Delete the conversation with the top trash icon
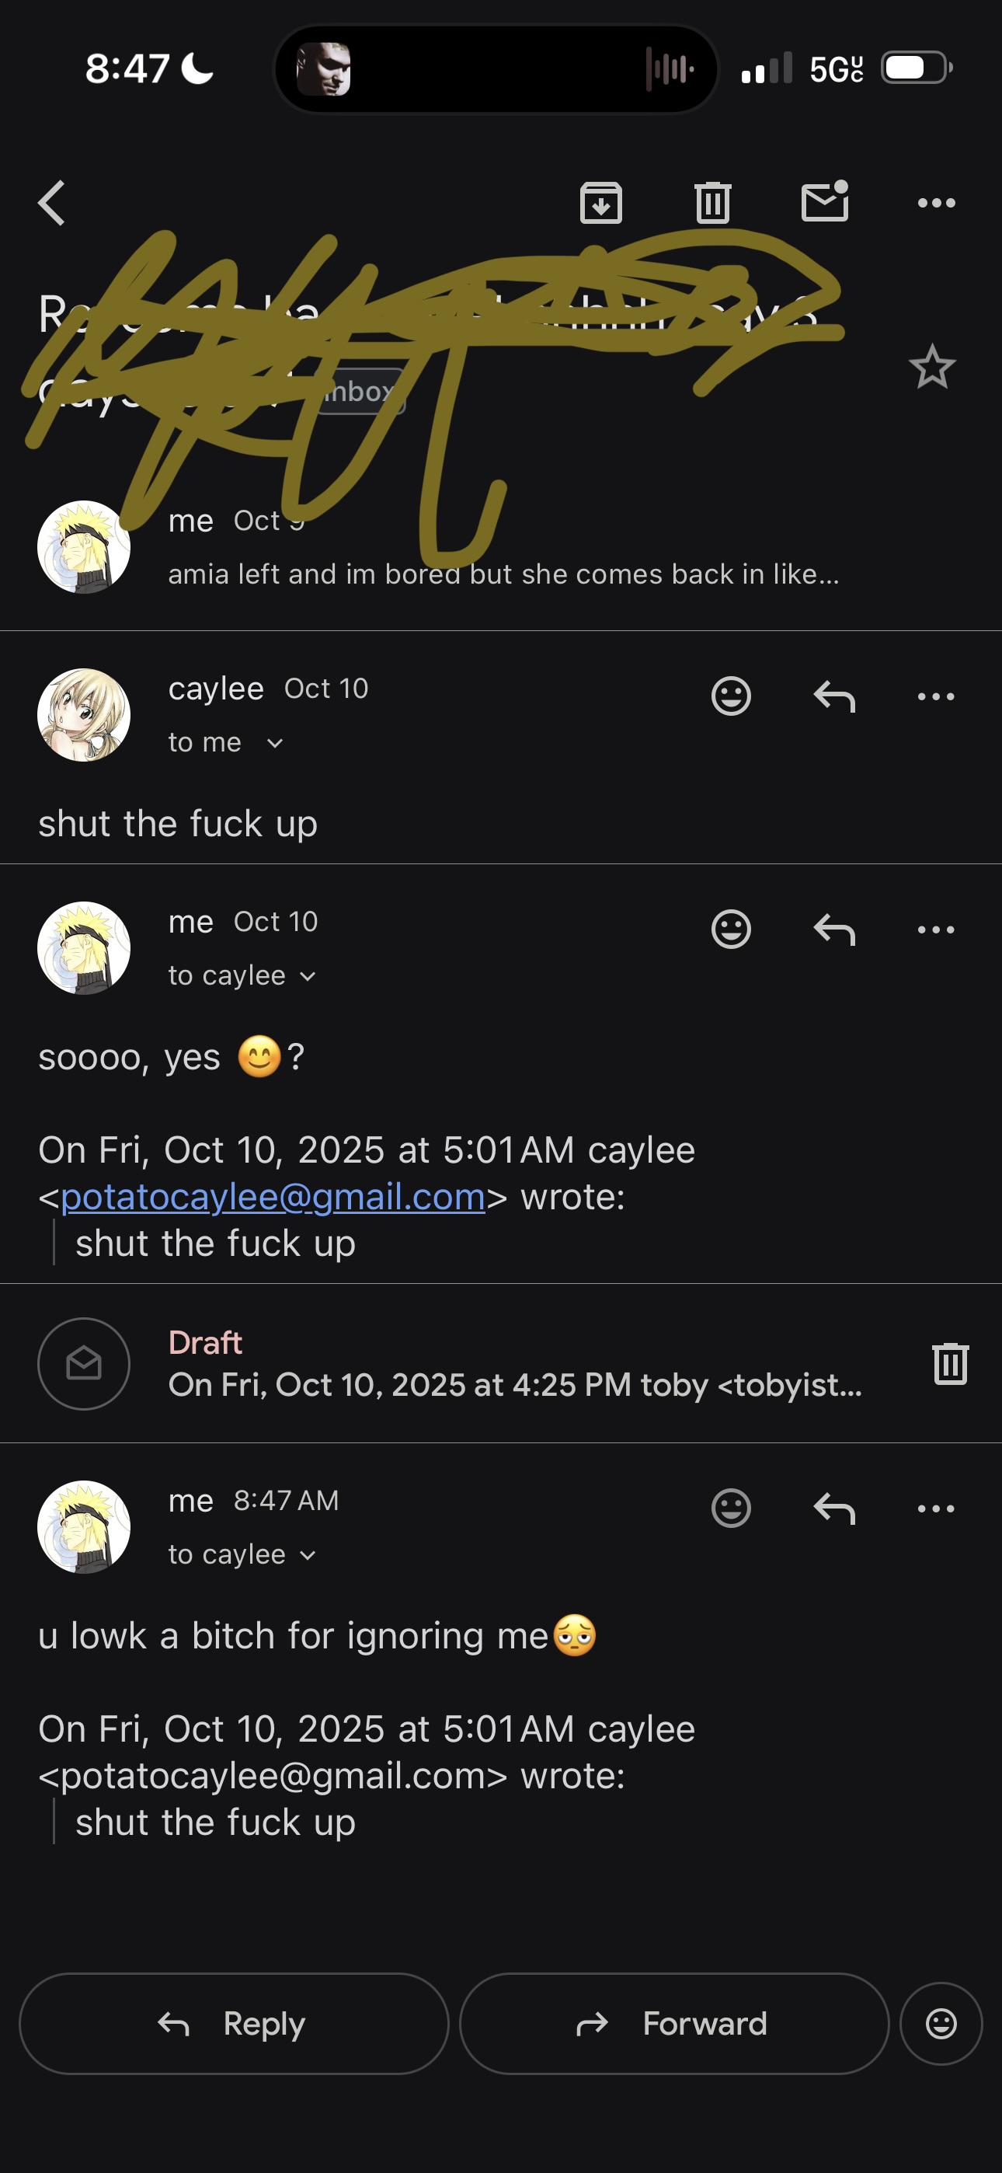1002x2173 pixels. click(x=713, y=204)
